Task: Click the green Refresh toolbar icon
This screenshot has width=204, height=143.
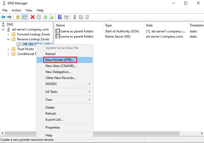Action: pyautogui.click(x=45, y=17)
